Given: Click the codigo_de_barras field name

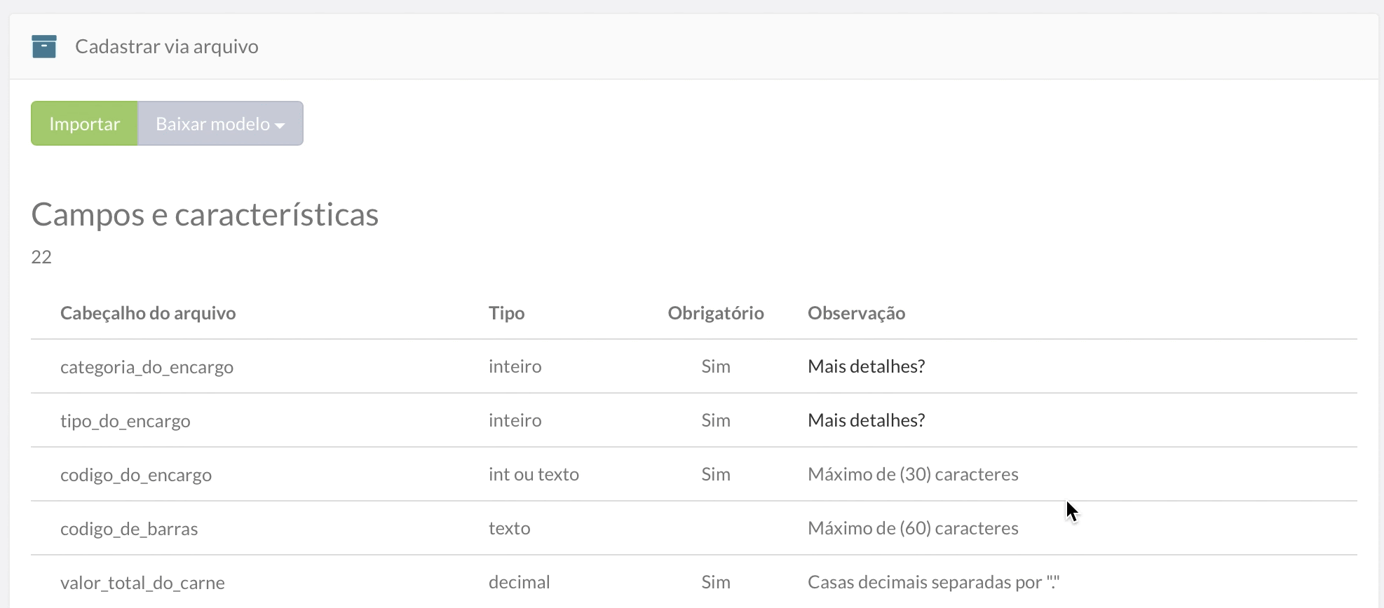Looking at the screenshot, I should point(129,529).
